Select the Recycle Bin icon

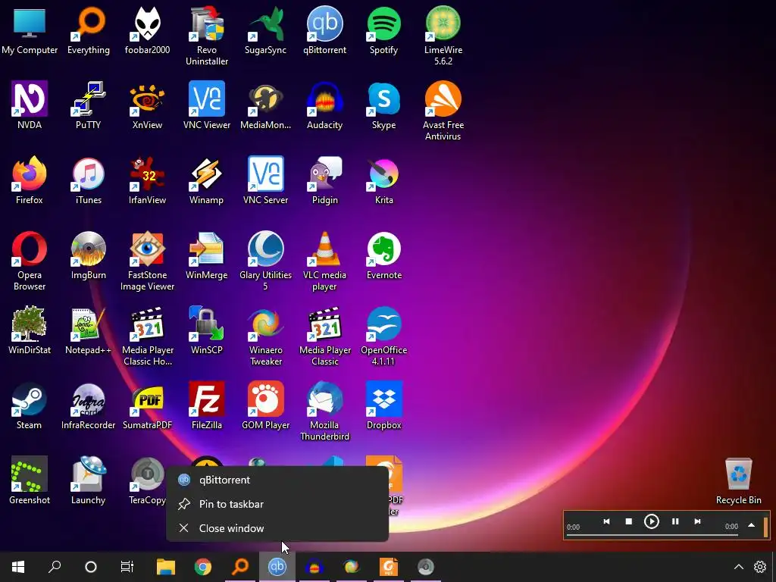[738, 481]
